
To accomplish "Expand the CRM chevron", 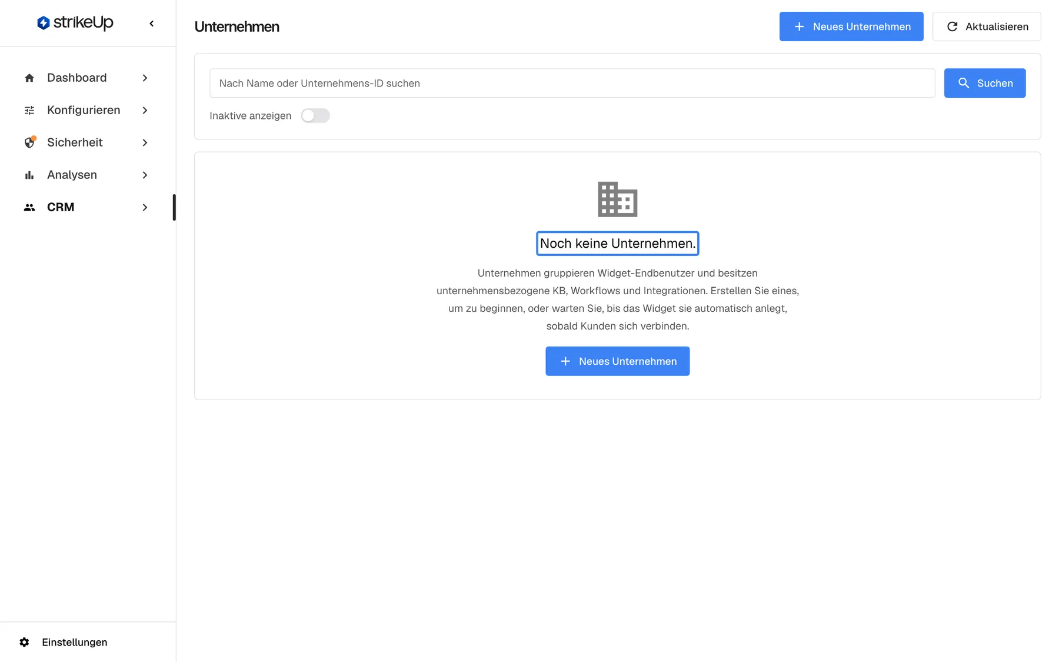I will tap(145, 207).
